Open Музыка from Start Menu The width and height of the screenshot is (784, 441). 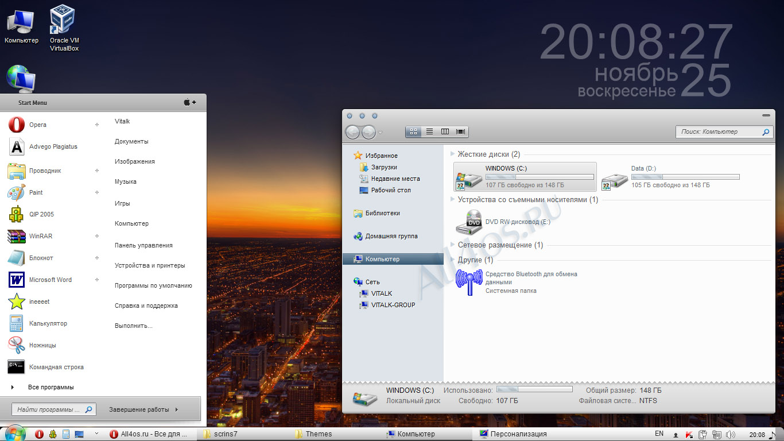[x=126, y=181]
